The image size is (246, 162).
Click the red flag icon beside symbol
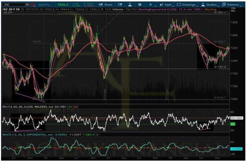(33, 5)
